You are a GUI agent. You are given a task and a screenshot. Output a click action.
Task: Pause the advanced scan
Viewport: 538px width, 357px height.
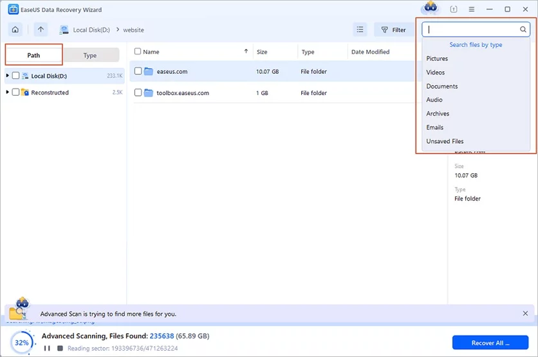47,348
